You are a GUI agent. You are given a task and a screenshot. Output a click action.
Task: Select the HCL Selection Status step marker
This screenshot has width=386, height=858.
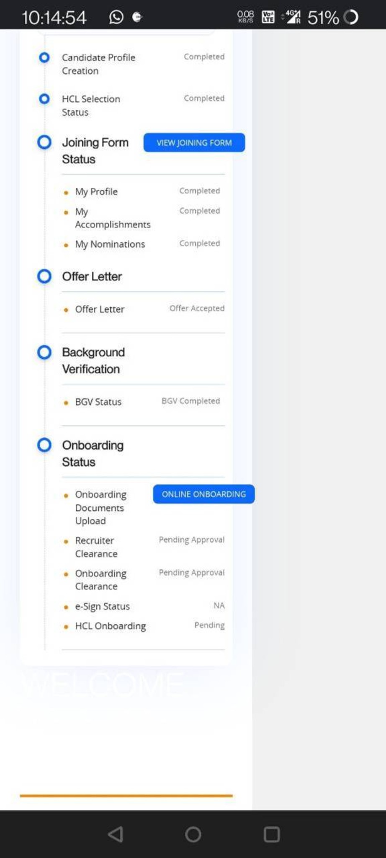[44, 99]
